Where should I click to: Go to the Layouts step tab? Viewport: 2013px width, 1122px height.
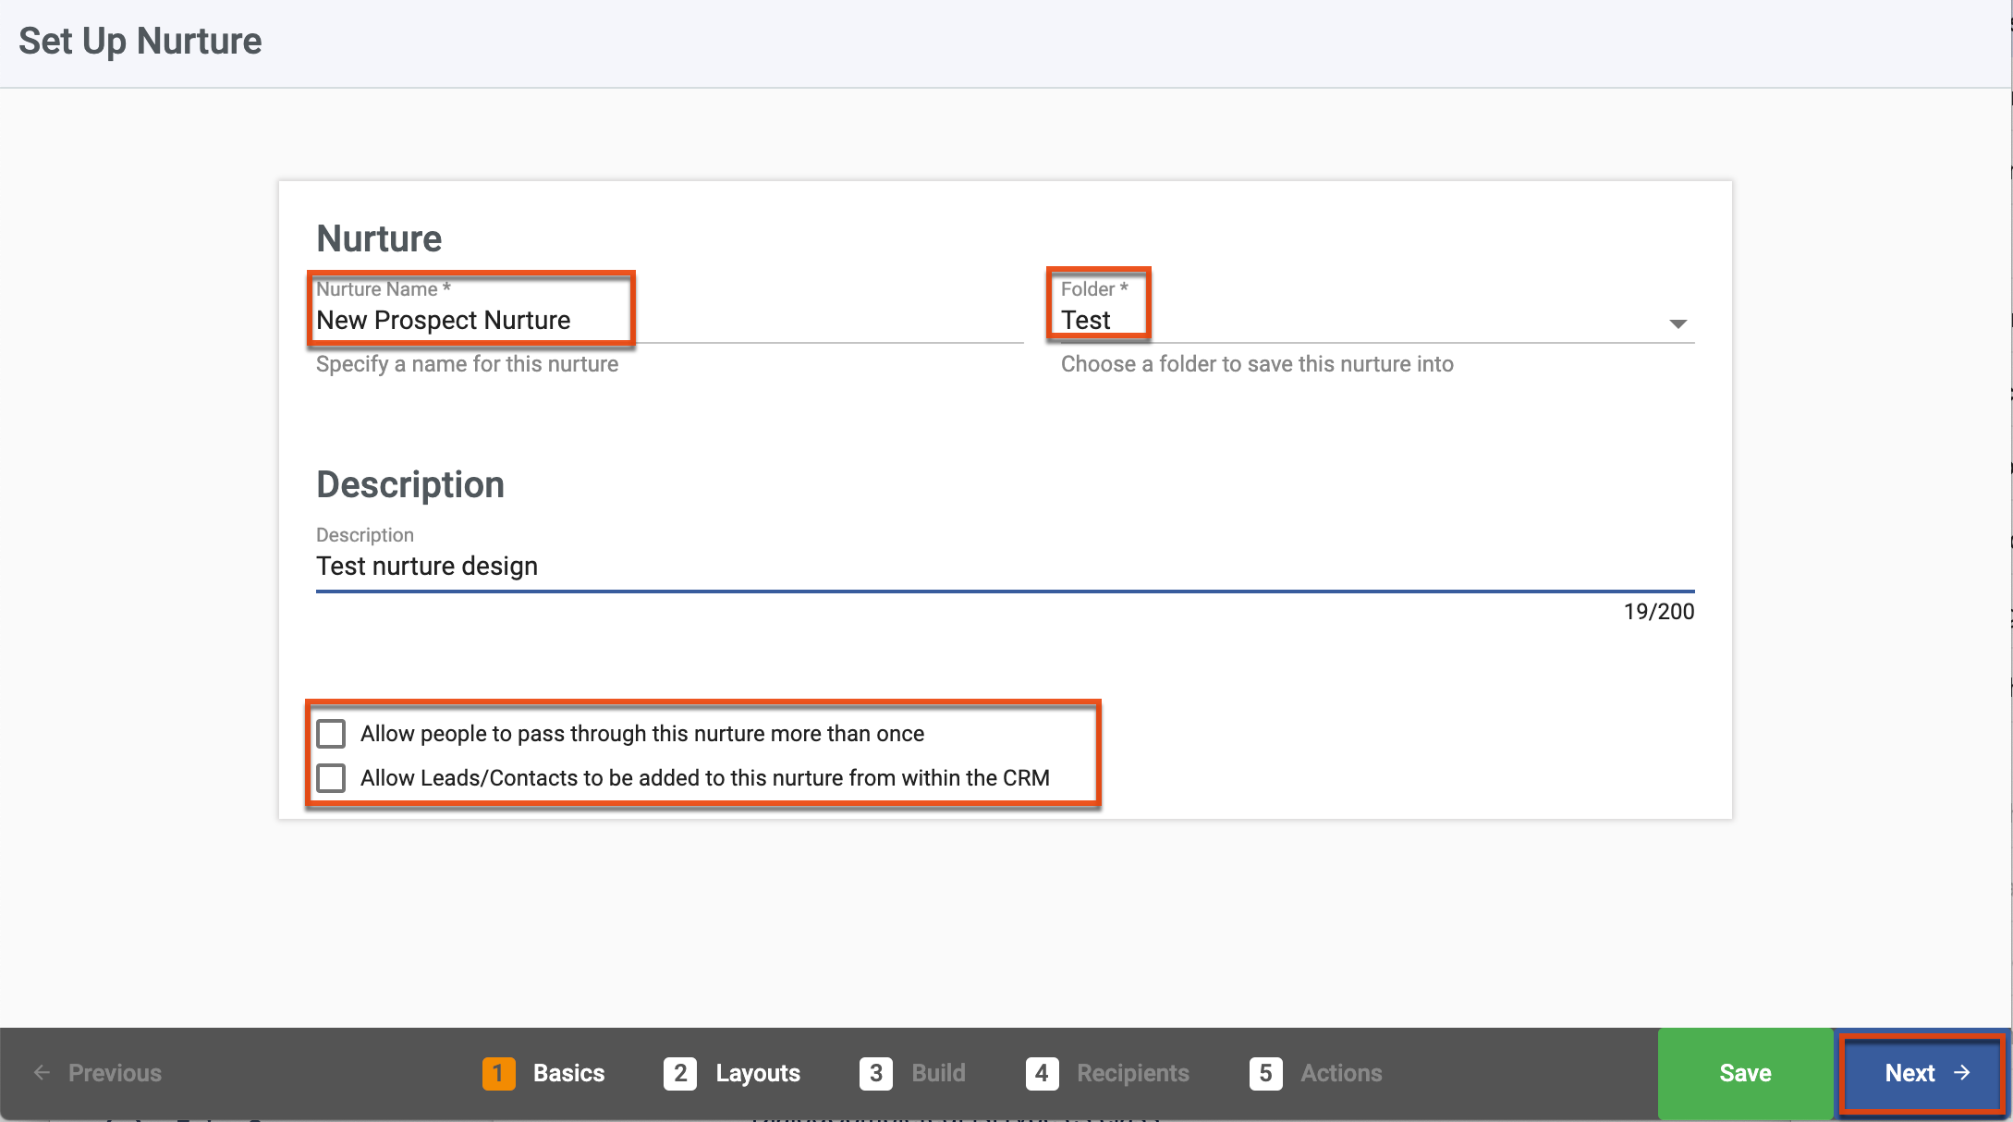pos(757,1073)
